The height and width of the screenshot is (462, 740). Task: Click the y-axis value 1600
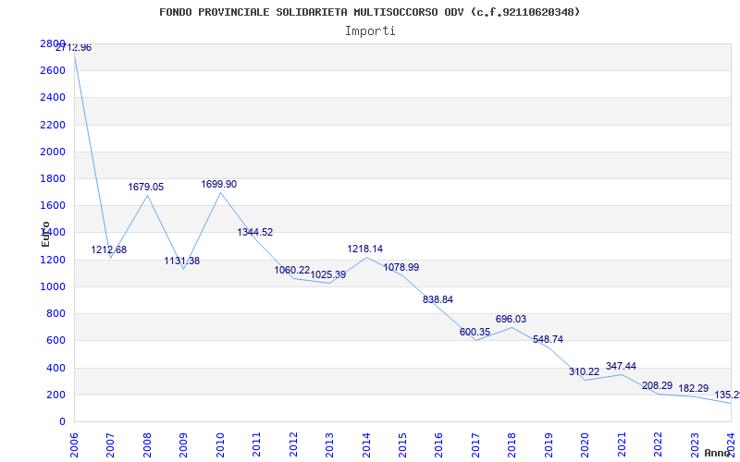[x=53, y=205]
